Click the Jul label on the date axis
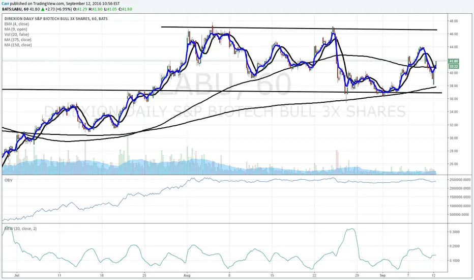 click(x=17, y=276)
